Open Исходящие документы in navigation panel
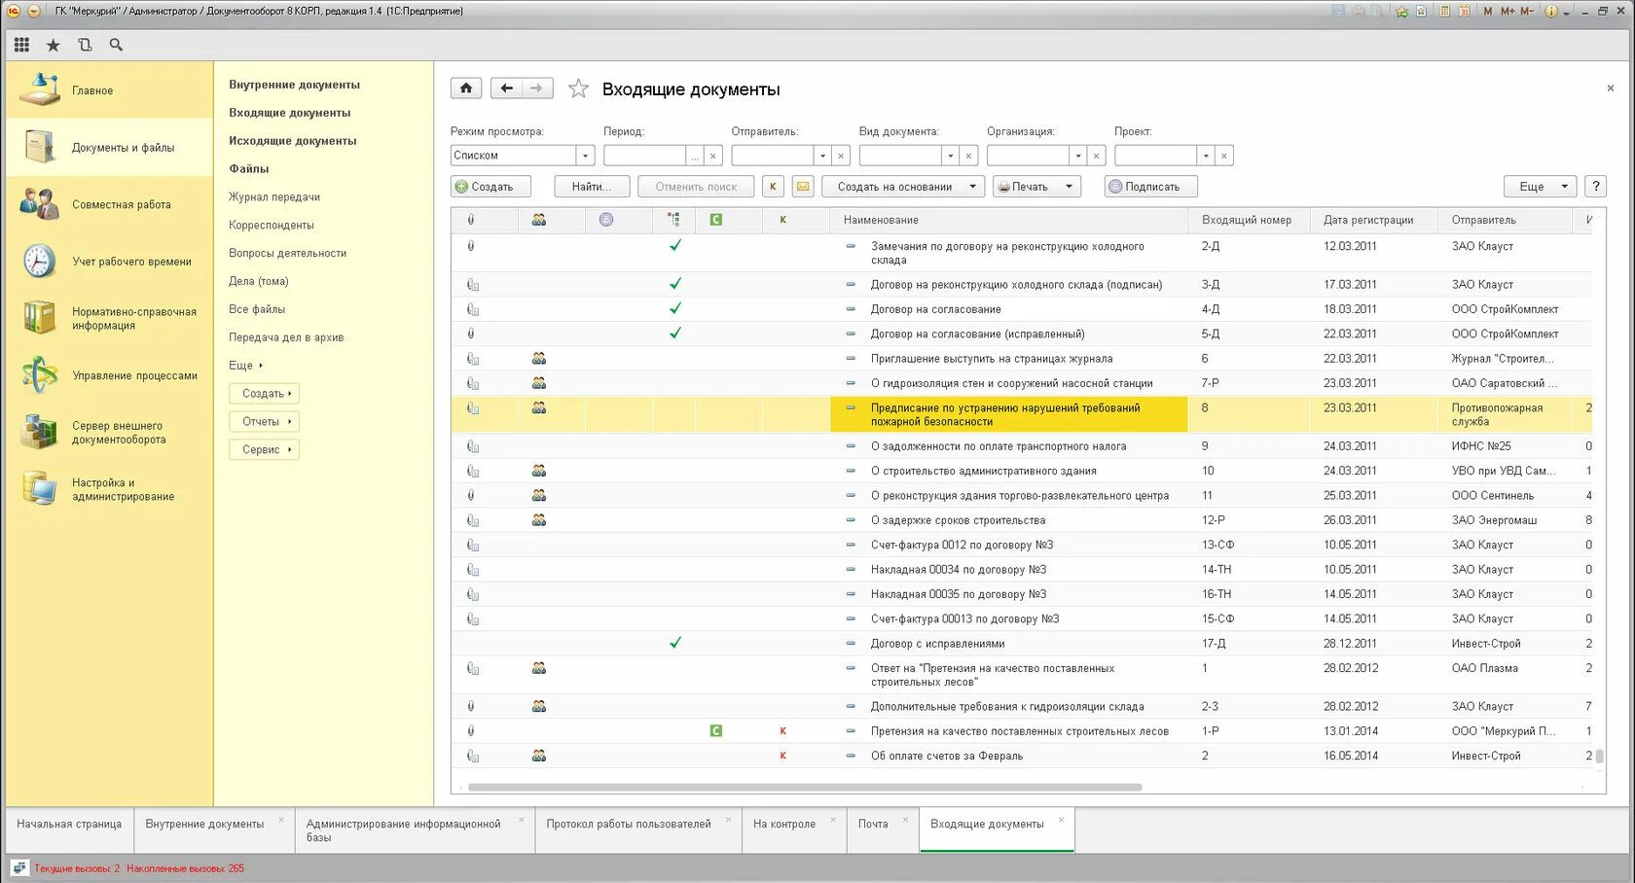The height and width of the screenshot is (883, 1635). pyautogui.click(x=293, y=141)
